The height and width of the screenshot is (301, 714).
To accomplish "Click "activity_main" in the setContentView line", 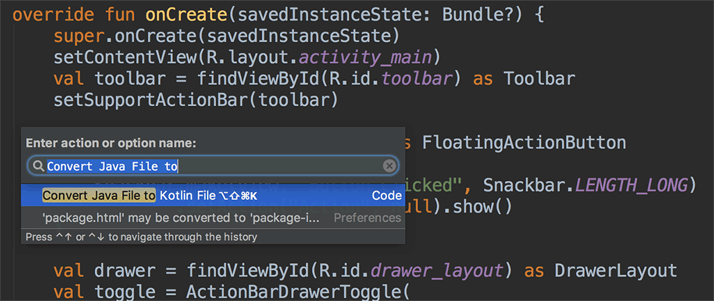I will tap(365, 58).
